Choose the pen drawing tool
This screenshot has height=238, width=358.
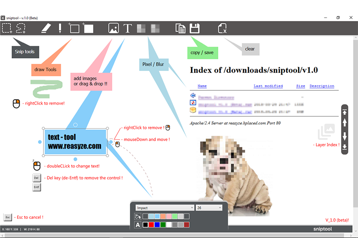click(x=60, y=28)
